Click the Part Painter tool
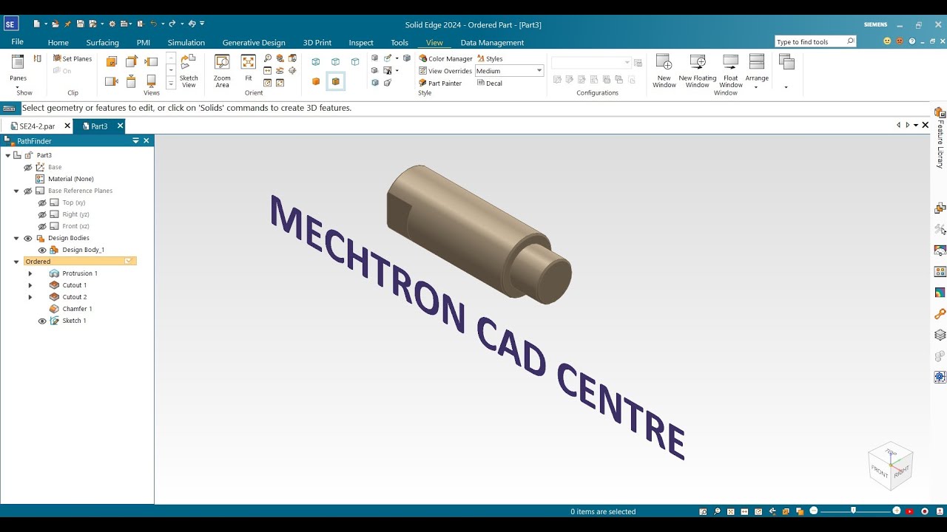The image size is (947, 532). (x=440, y=83)
